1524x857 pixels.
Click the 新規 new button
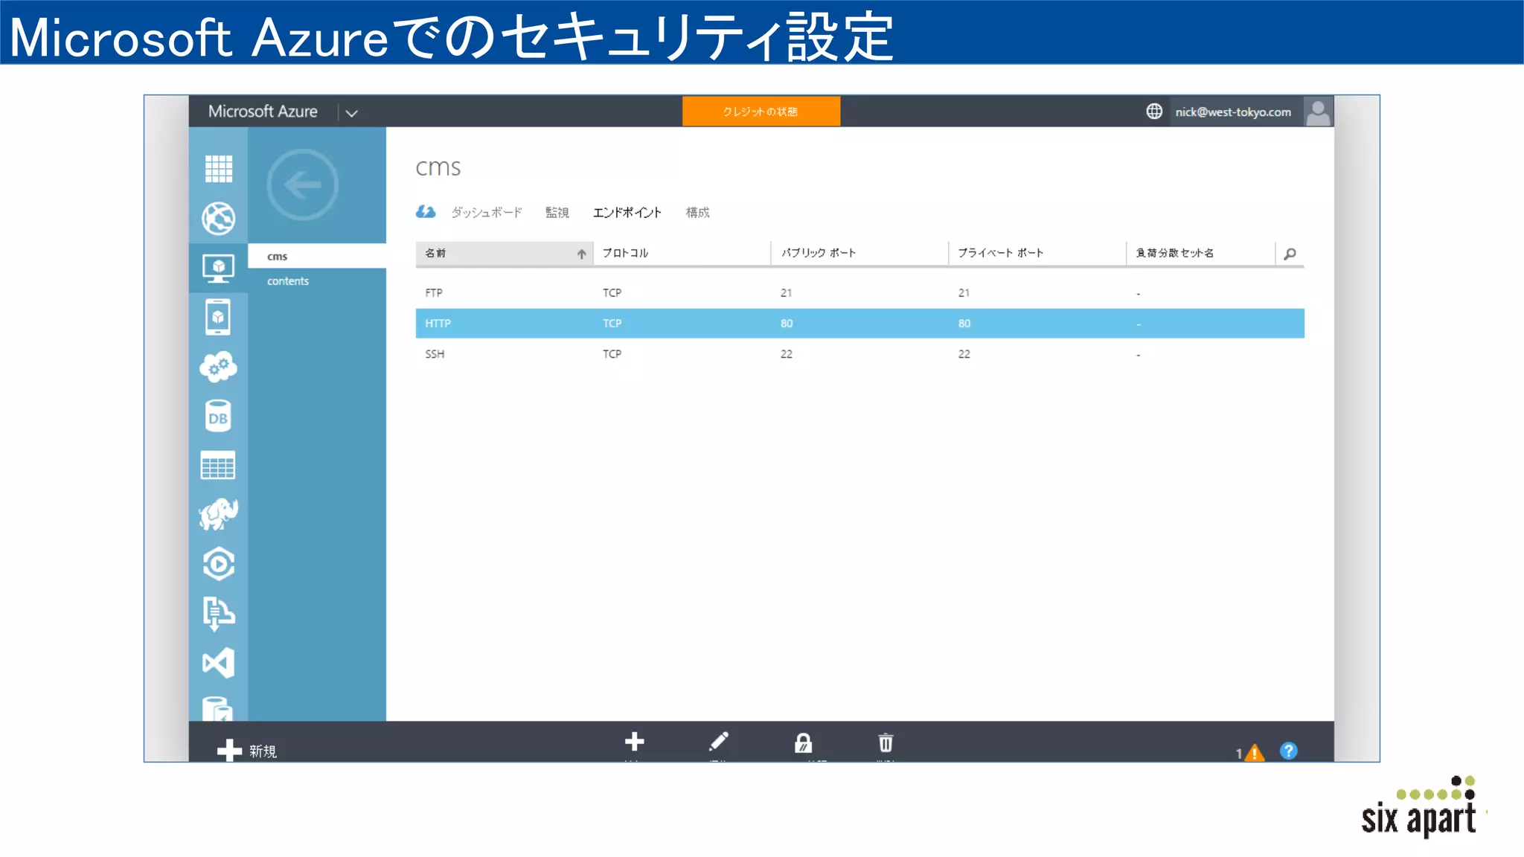(246, 751)
